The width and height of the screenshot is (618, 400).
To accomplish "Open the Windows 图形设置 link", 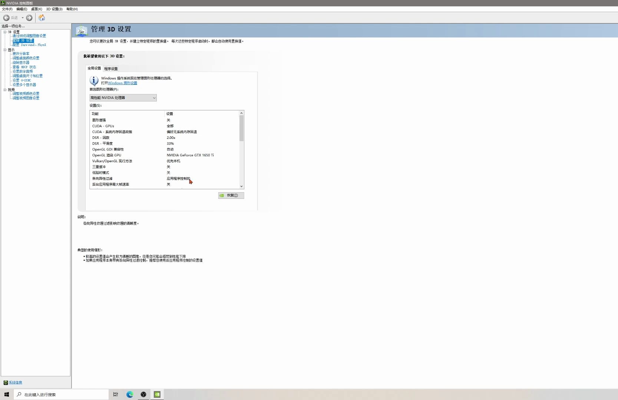I will 123,83.
